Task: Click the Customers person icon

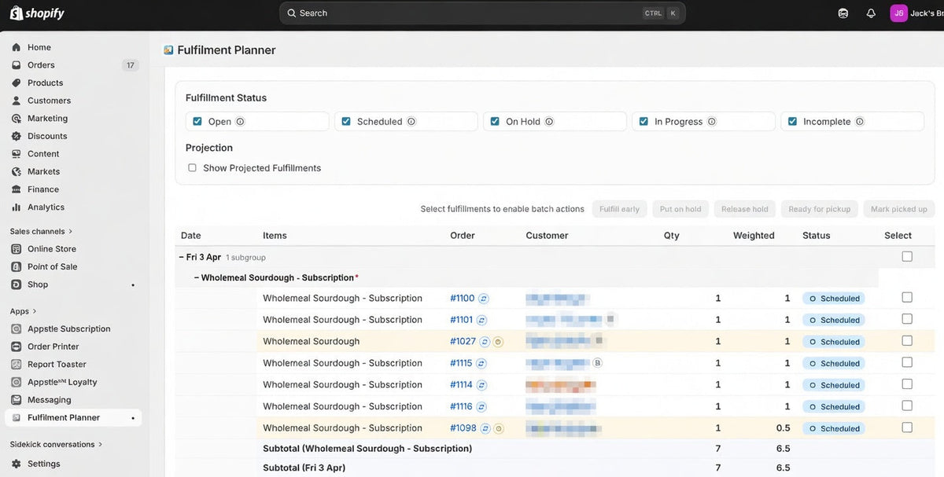Action: [16, 101]
